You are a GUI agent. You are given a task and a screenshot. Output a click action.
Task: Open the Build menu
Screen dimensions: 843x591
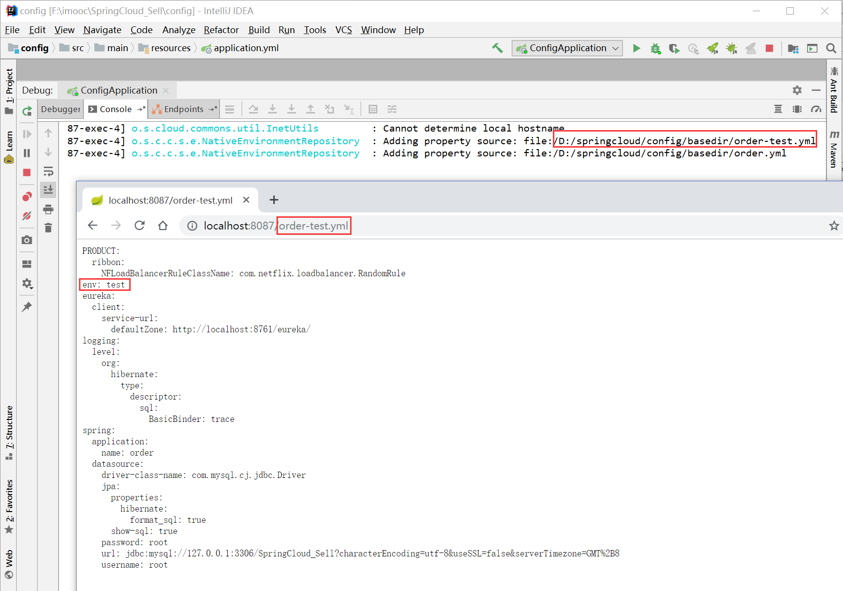tap(259, 30)
